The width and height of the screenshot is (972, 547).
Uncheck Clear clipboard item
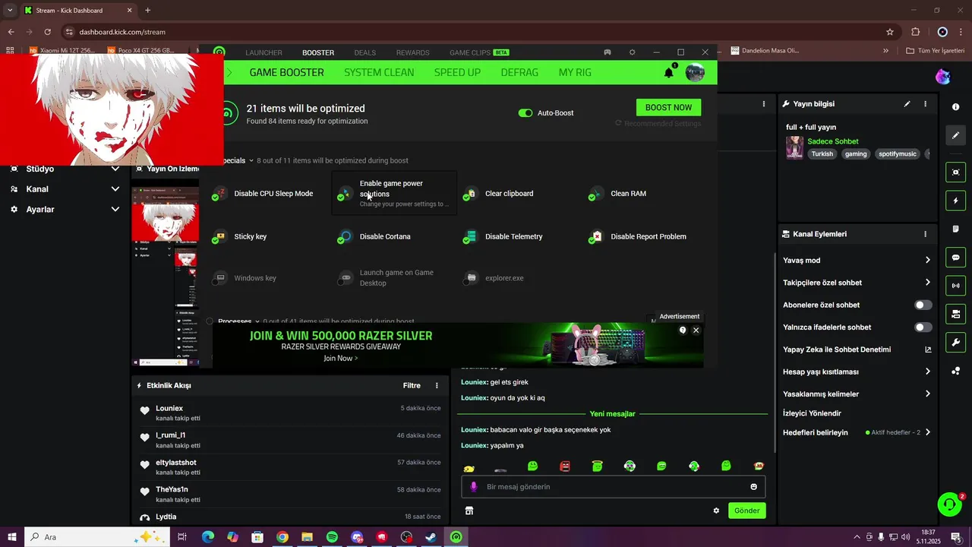[466, 198]
